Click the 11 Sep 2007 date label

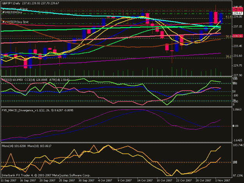pos(9,180)
